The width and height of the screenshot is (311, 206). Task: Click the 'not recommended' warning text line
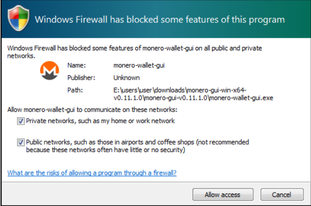click(x=105, y=150)
